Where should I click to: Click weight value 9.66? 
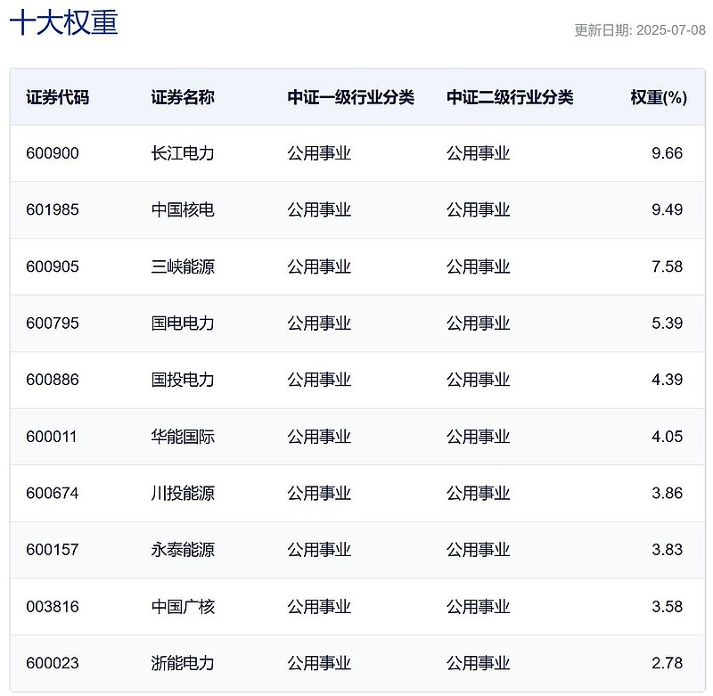coord(667,153)
